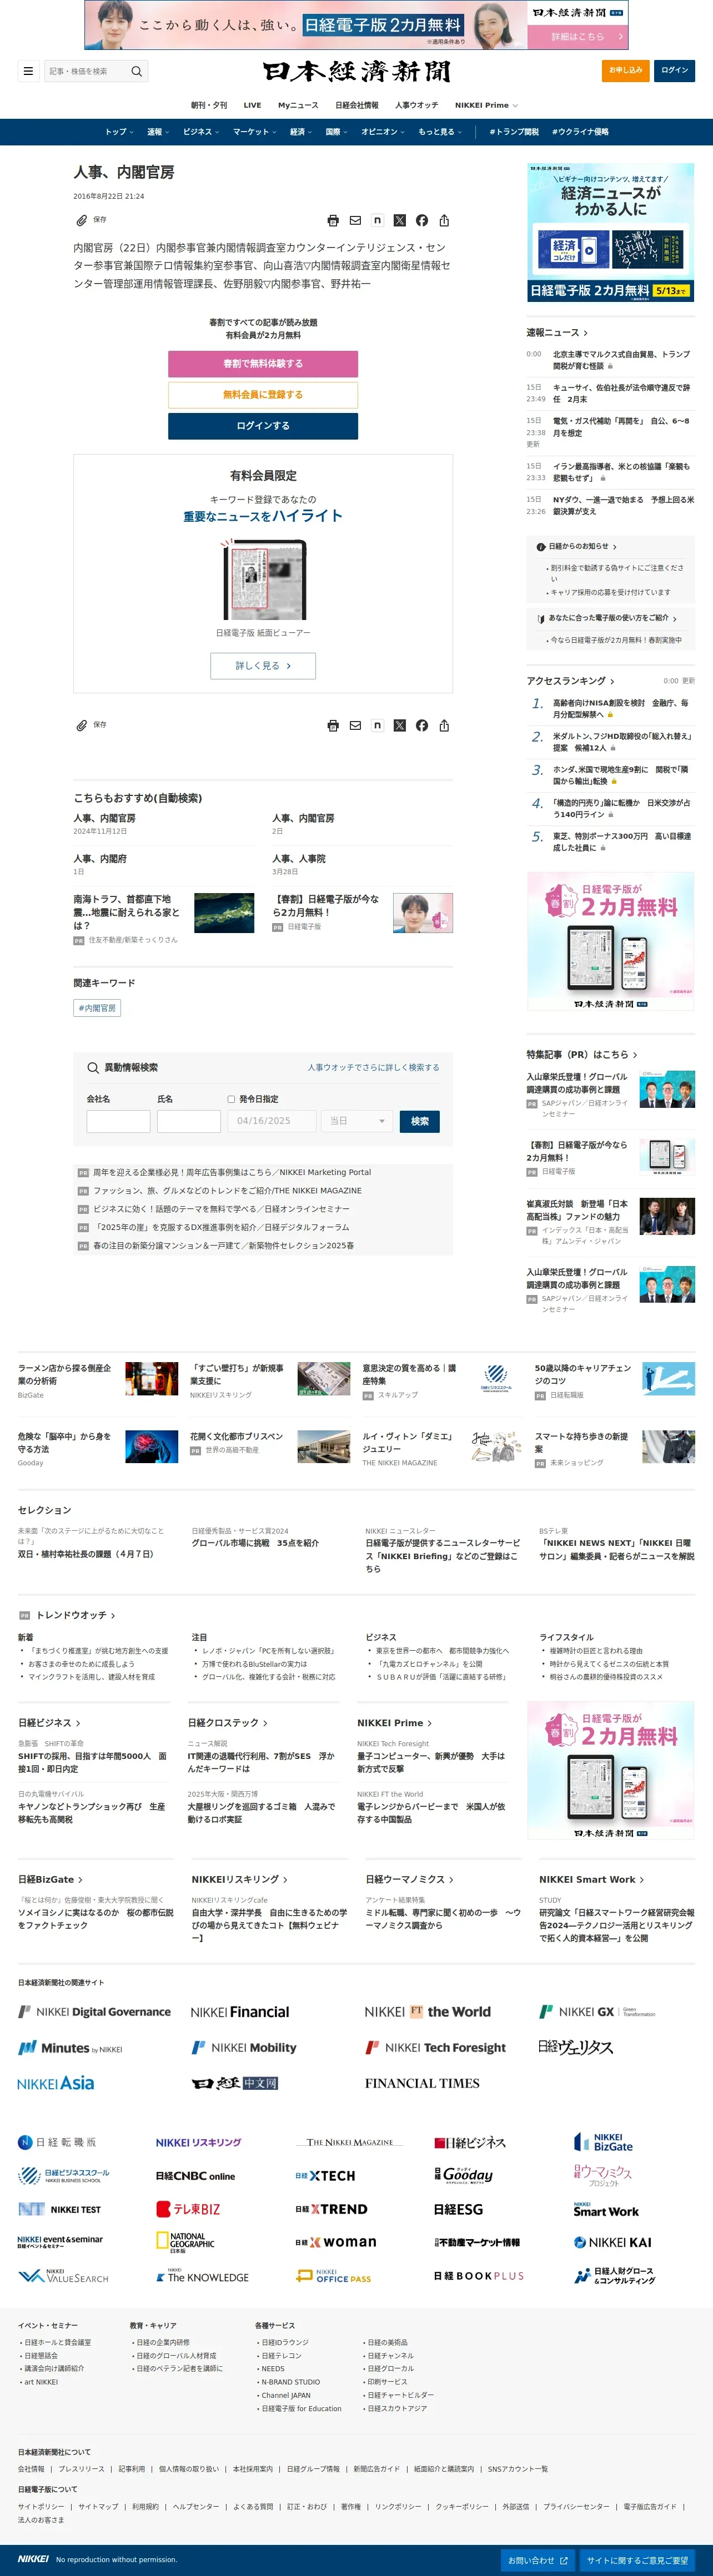The height and width of the screenshot is (2576, 713).
Task: Click the header ログイン button
Action: coord(674,70)
